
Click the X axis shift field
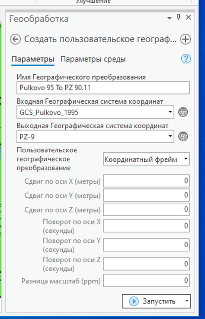(x=146, y=181)
